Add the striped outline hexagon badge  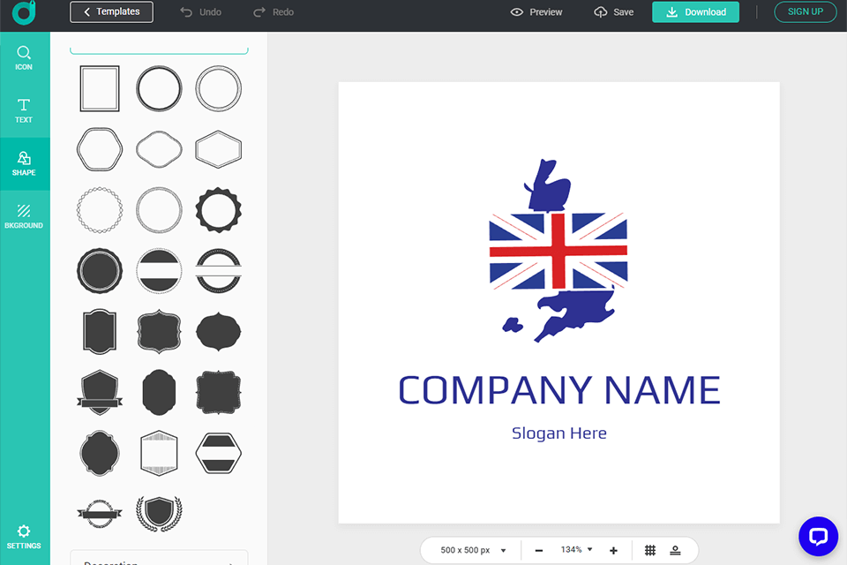[x=159, y=453]
